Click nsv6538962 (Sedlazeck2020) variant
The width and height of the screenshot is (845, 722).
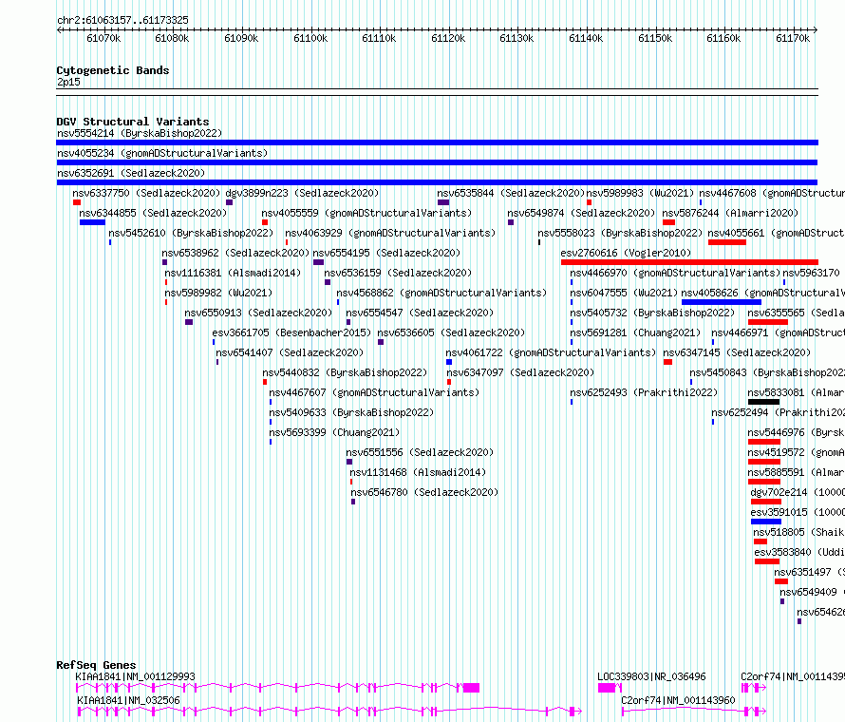pyautogui.click(x=235, y=253)
